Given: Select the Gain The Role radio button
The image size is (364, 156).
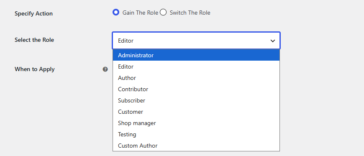Looking at the screenshot, I should coord(116,12).
